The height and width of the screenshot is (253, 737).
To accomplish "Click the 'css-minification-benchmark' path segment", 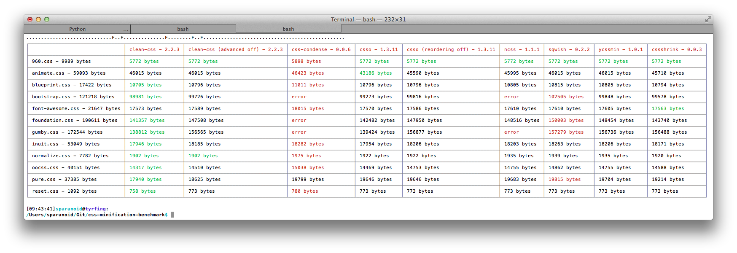I will point(126,215).
